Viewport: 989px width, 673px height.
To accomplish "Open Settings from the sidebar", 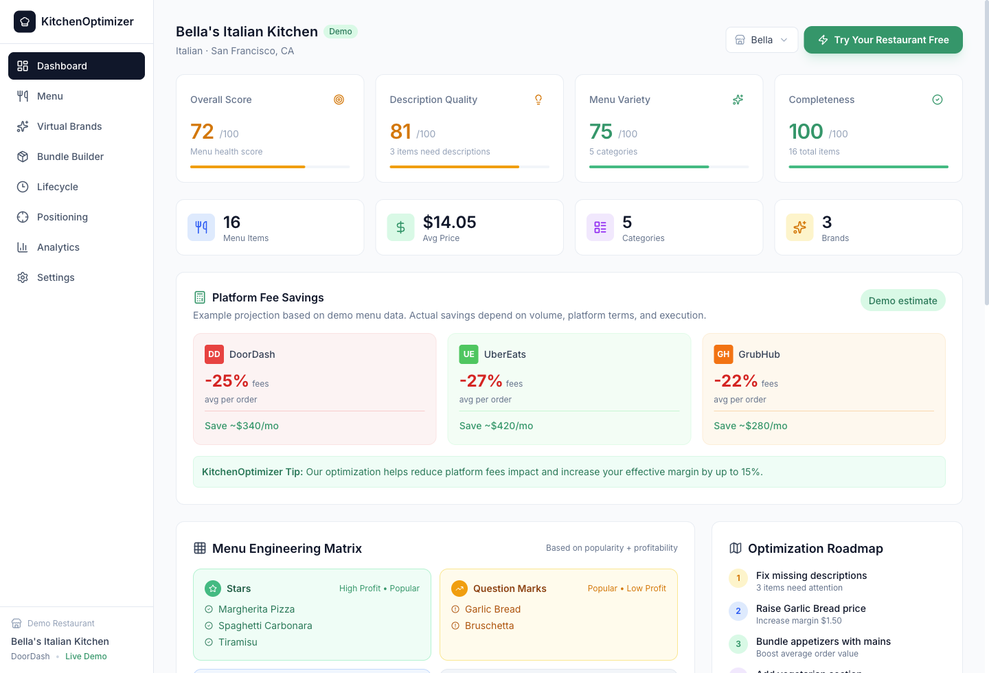I will (x=76, y=277).
